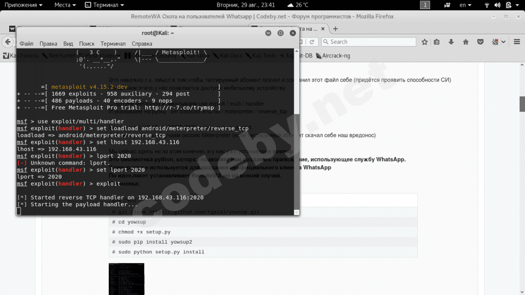Open the Wi-Fi network indicator
Viewport: 525px width, 295px height.
click(x=487, y=5)
